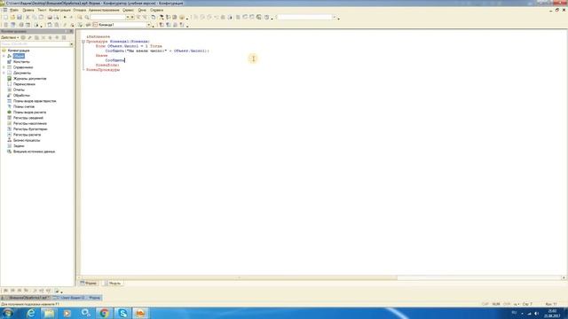Open the Администрирование menu

(104, 10)
